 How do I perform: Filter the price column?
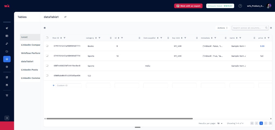[x=268, y=38]
